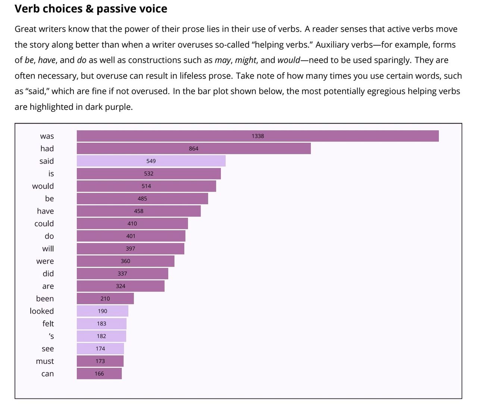Select the 'had' bar labeled 864
The image size is (482, 407).
tap(194, 148)
